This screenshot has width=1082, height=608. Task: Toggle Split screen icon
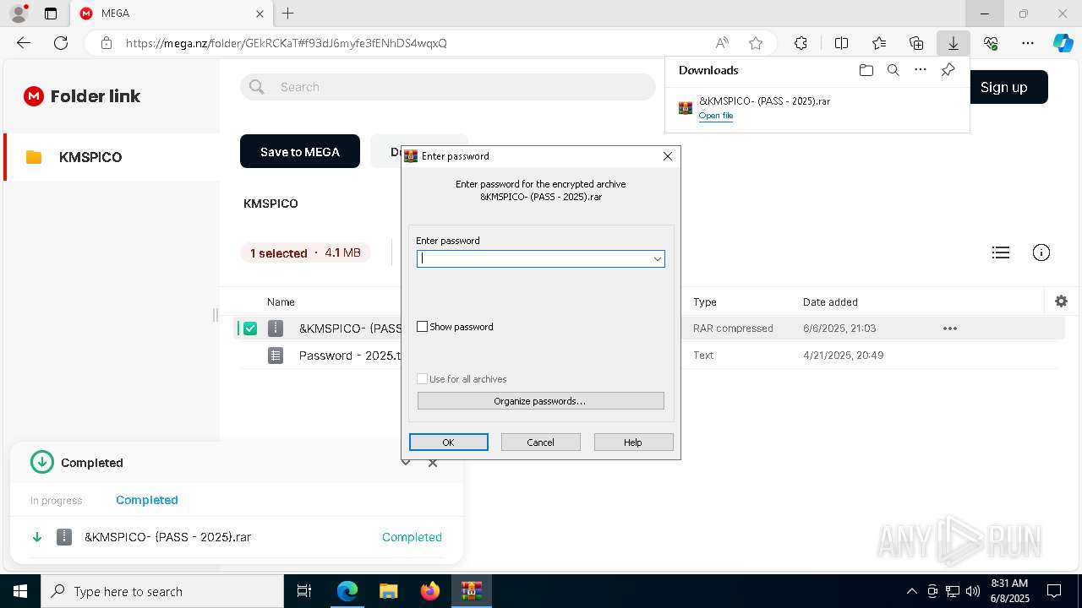pyautogui.click(x=841, y=43)
